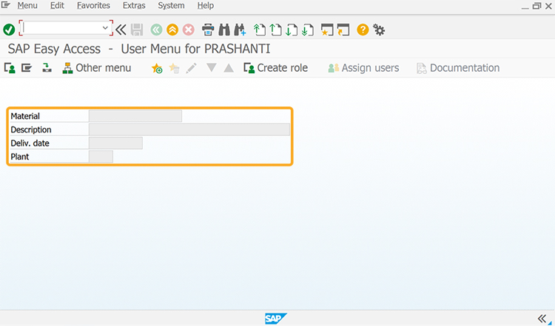Click the Find binoculars icon
The height and width of the screenshot is (326, 555).
click(224, 30)
